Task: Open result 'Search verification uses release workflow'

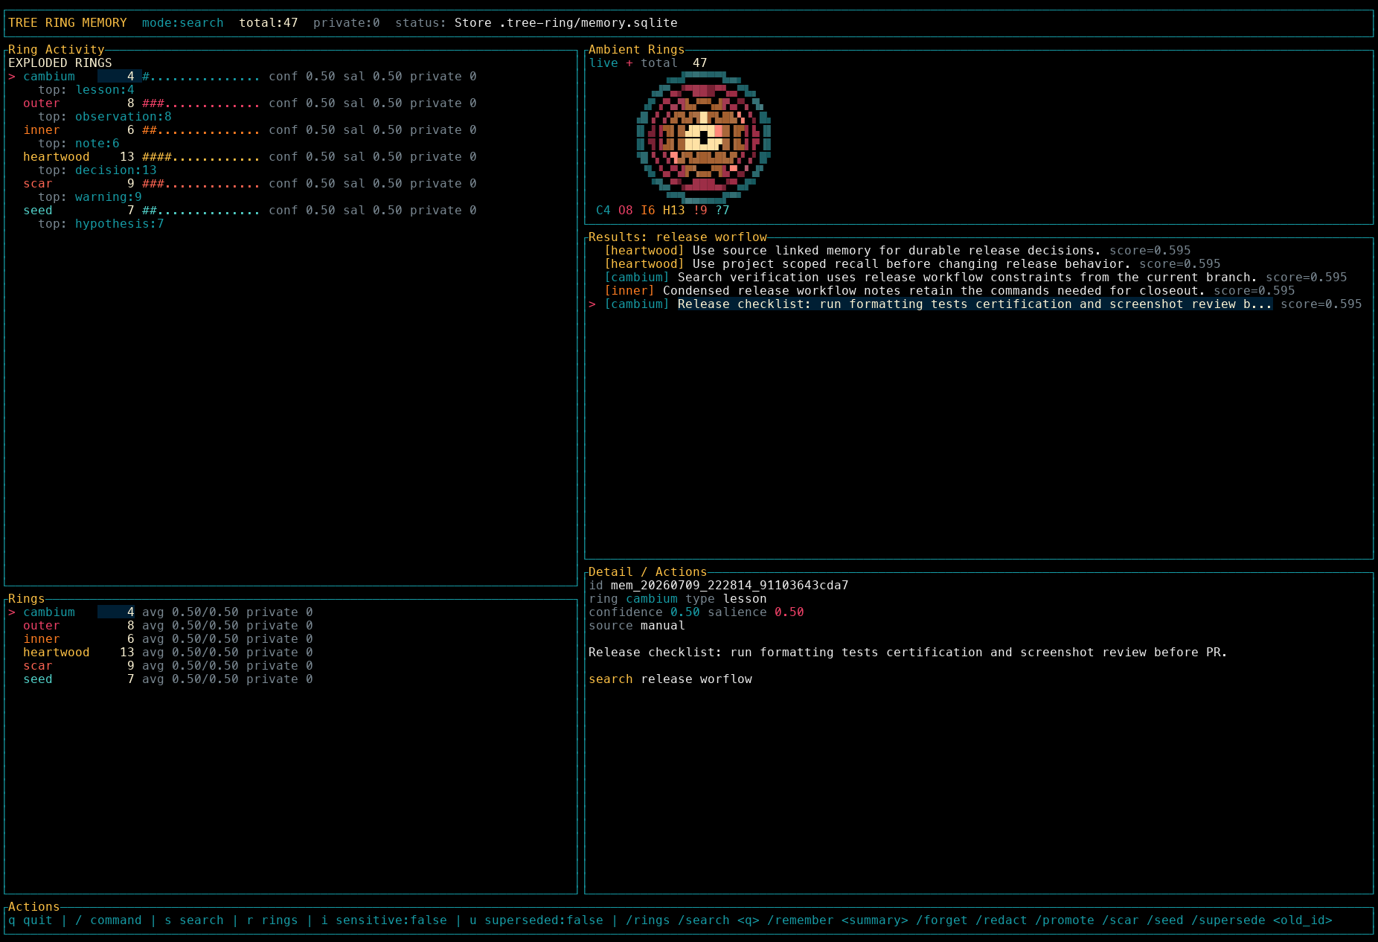Action: (975, 278)
